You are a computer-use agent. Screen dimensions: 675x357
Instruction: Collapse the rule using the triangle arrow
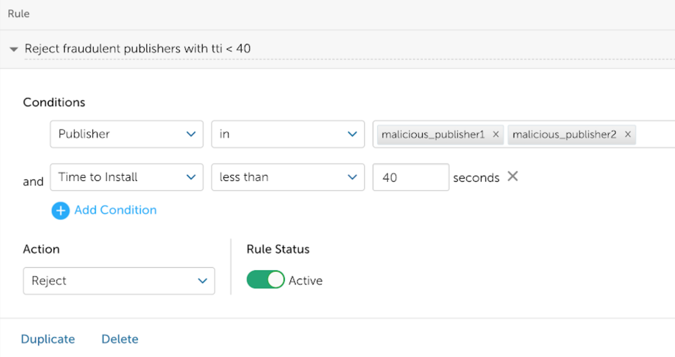click(14, 49)
